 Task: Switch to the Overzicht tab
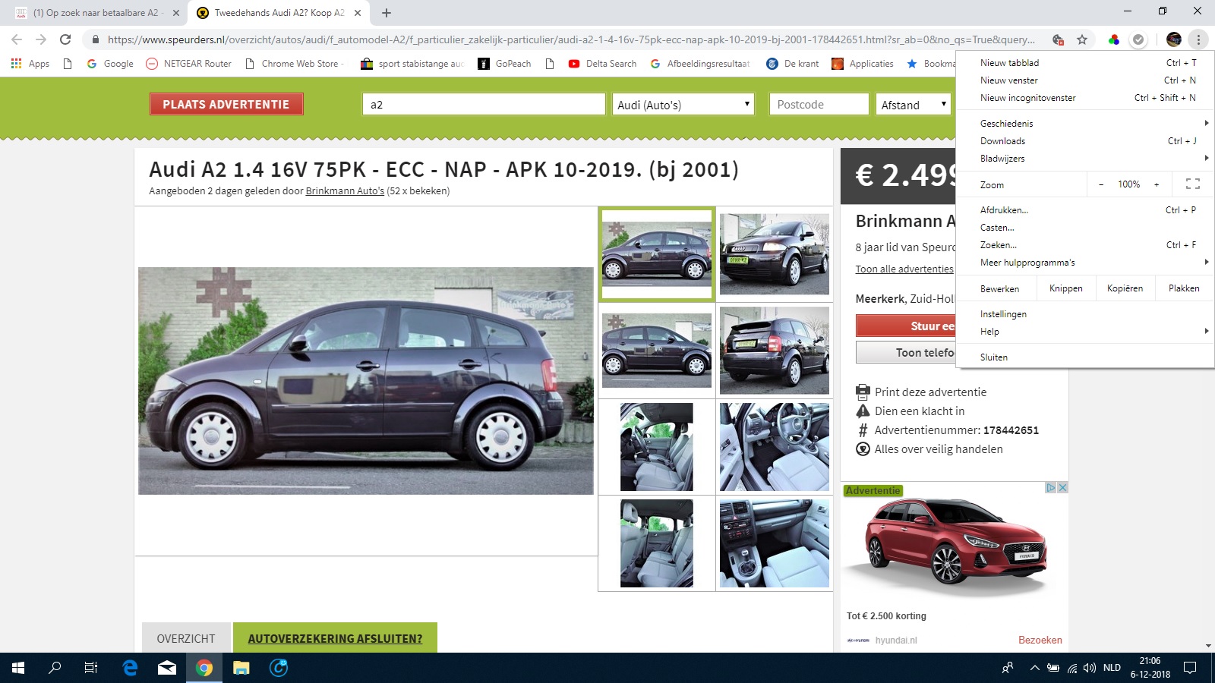point(186,638)
